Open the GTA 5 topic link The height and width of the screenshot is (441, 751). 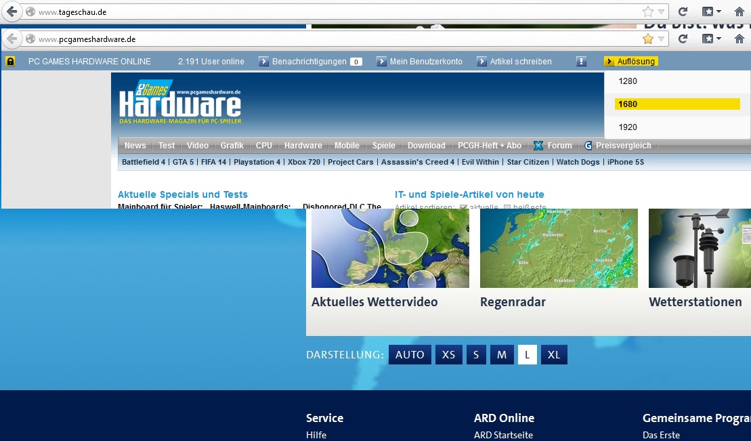pyautogui.click(x=183, y=162)
